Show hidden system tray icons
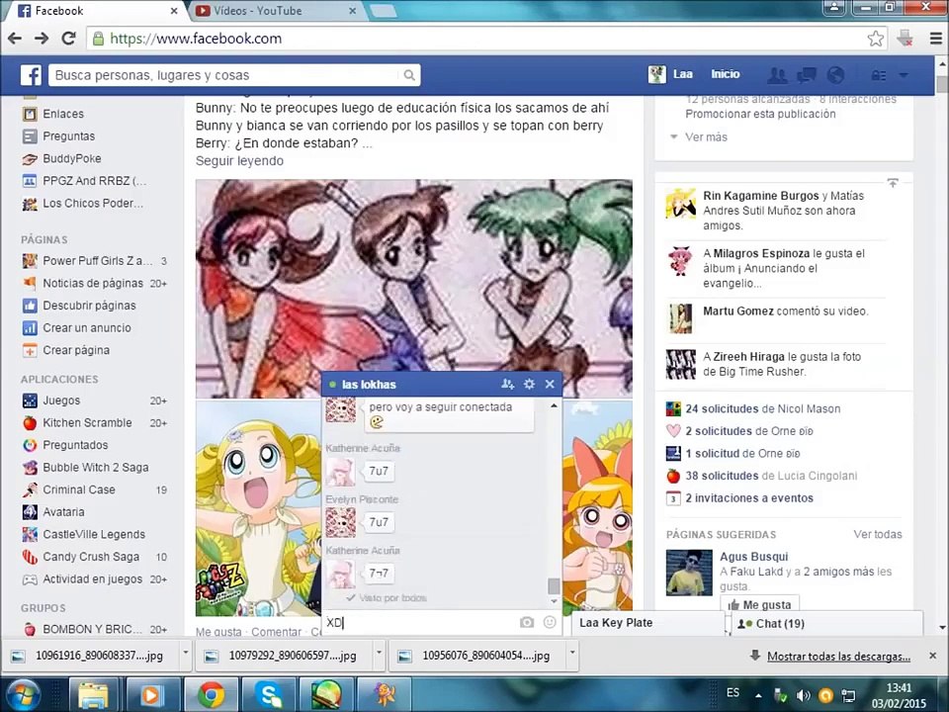The image size is (949, 712). click(x=758, y=695)
